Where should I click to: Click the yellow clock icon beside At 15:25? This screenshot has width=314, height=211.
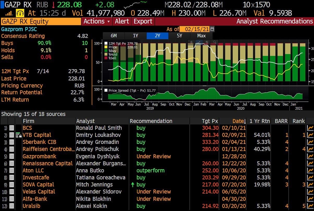pyautogui.click(x=20, y=13)
